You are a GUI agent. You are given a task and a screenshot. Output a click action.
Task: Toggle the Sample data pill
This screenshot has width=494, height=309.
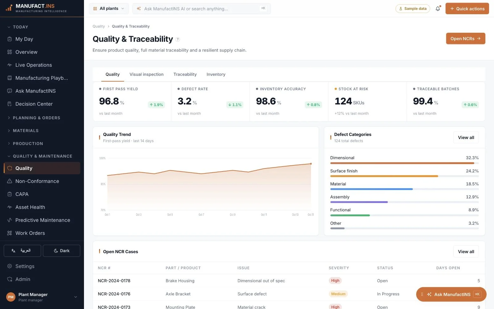413,9
